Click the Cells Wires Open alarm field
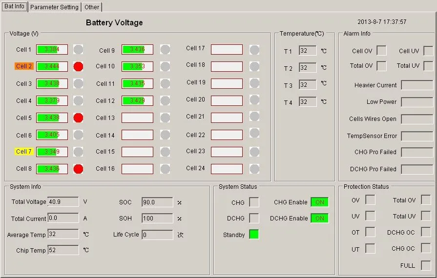Viewport: 437px width, 278px height. tap(417, 119)
